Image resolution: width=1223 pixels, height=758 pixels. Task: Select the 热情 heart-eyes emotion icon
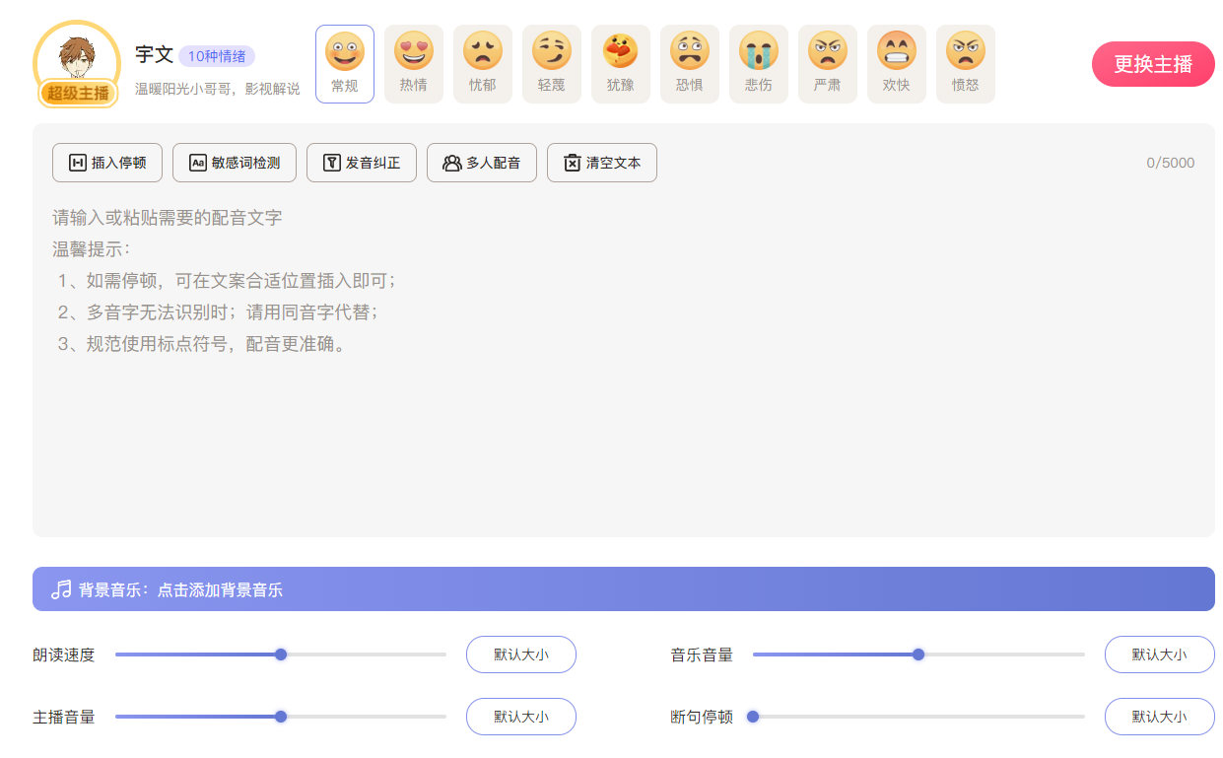click(x=414, y=63)
